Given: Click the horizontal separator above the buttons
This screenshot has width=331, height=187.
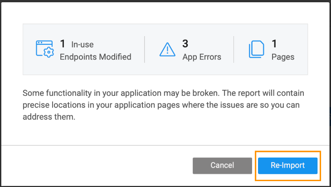Looking at the screenshot, I should [165, 145].
